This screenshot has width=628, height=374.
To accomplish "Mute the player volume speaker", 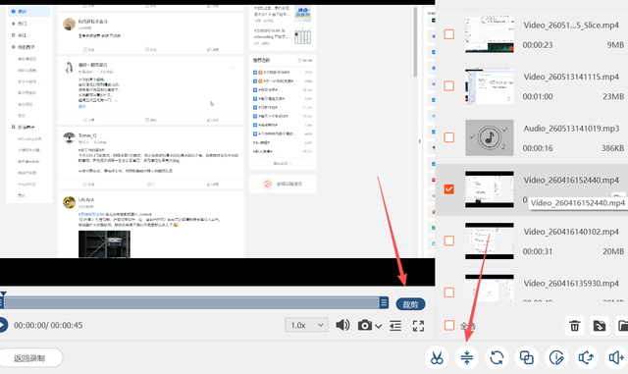I will click(x=342, y=325).
